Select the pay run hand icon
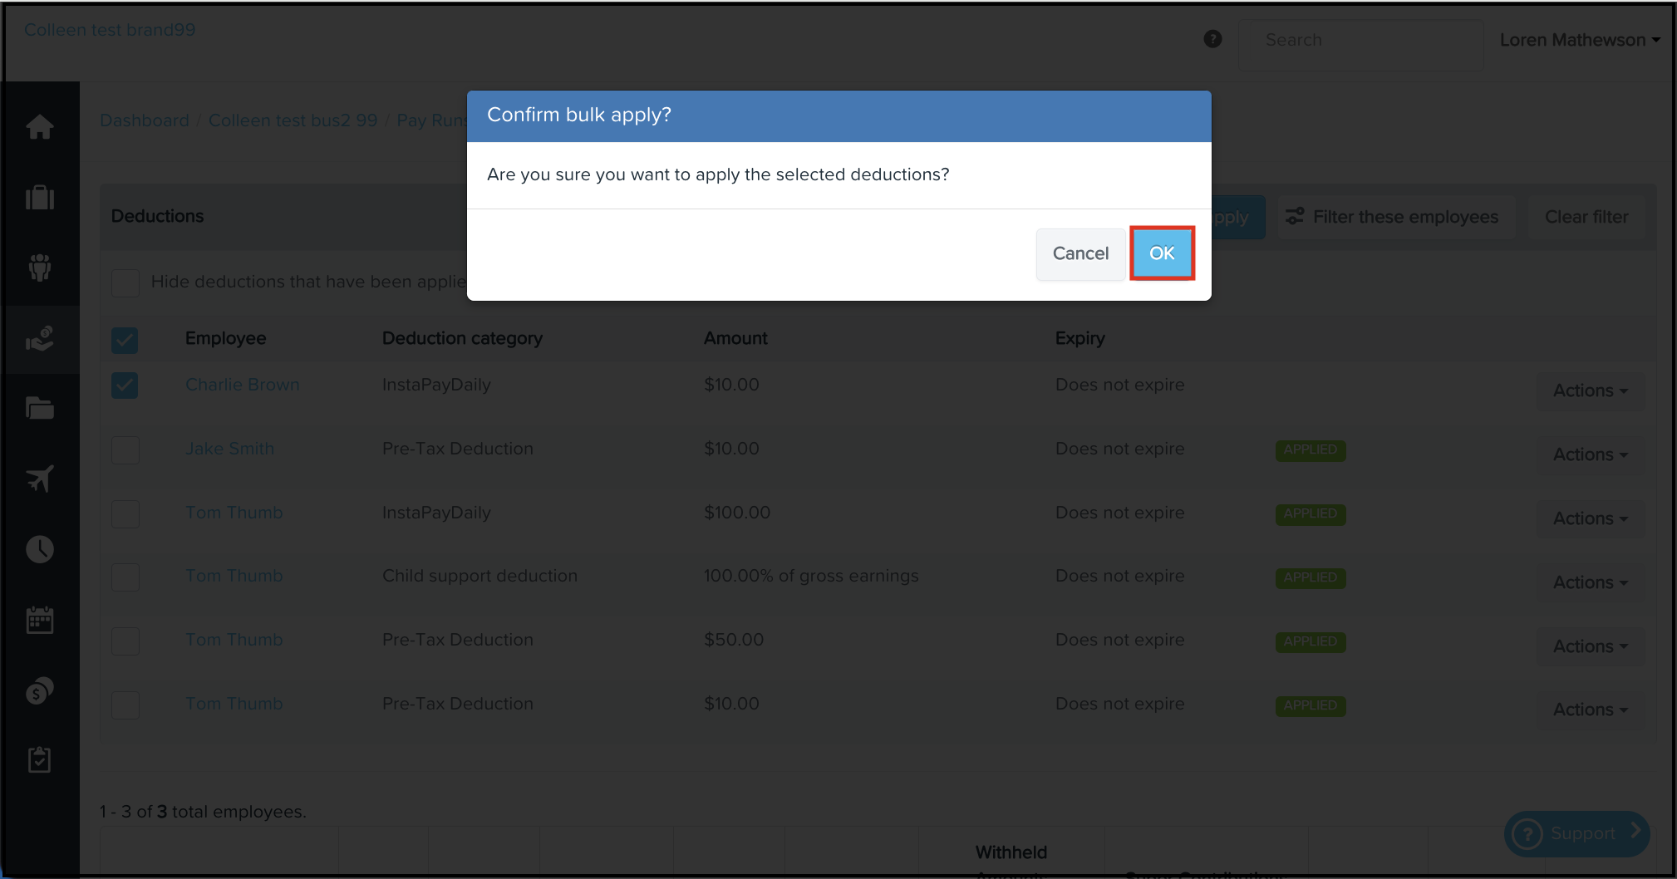This screenshot has height=879, width=1677. click(x=40, y=338)
